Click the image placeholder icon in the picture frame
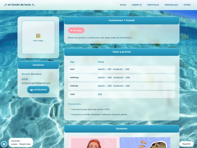The image size is (197, 148). coord(38,36)
